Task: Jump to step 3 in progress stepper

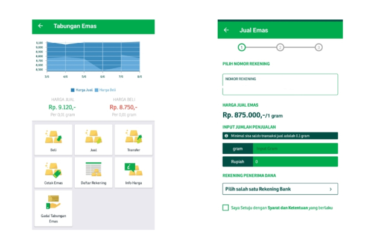Action: (319, 47)
